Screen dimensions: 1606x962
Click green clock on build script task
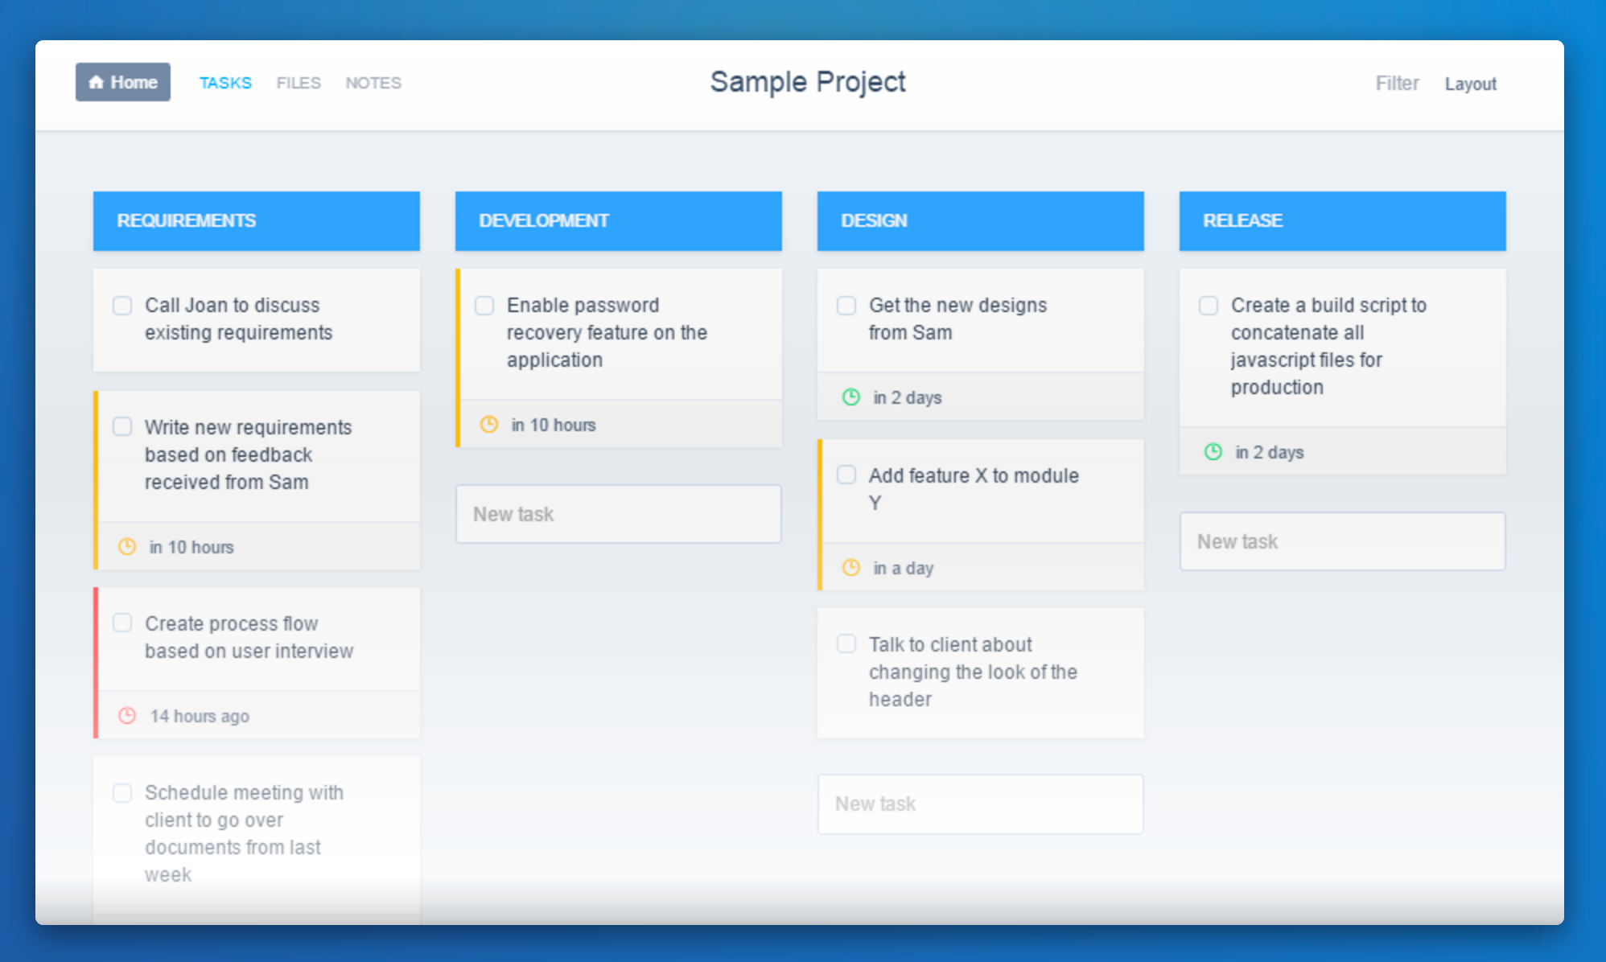(x=1213, y=452)
